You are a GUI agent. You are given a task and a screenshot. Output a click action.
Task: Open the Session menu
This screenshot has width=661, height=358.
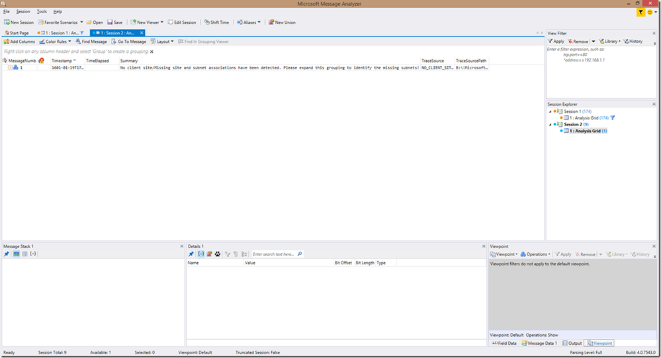(x=23, y=11)
